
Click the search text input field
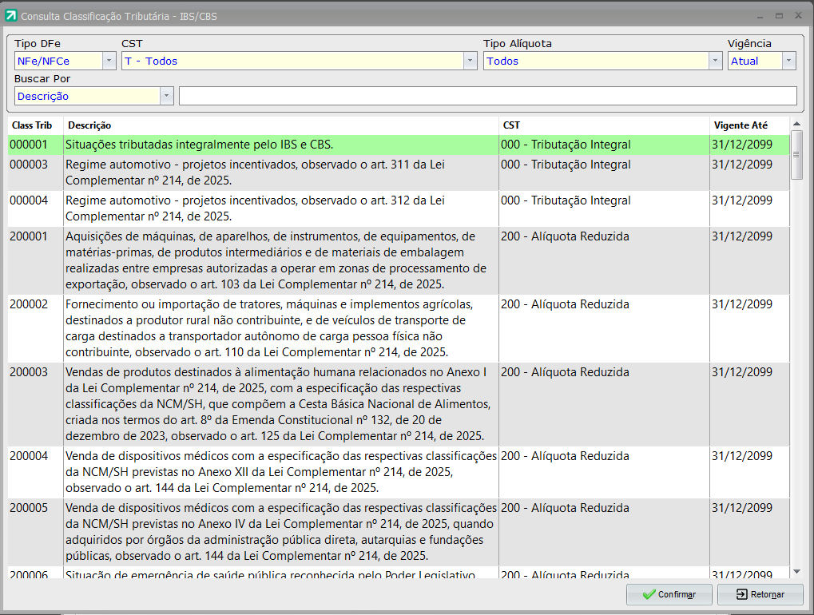487,96
